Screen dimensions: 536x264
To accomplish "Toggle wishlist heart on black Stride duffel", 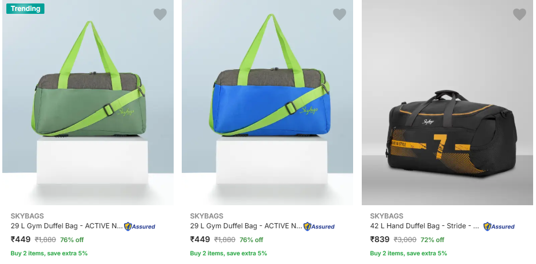I will click(x=519, y=14).
